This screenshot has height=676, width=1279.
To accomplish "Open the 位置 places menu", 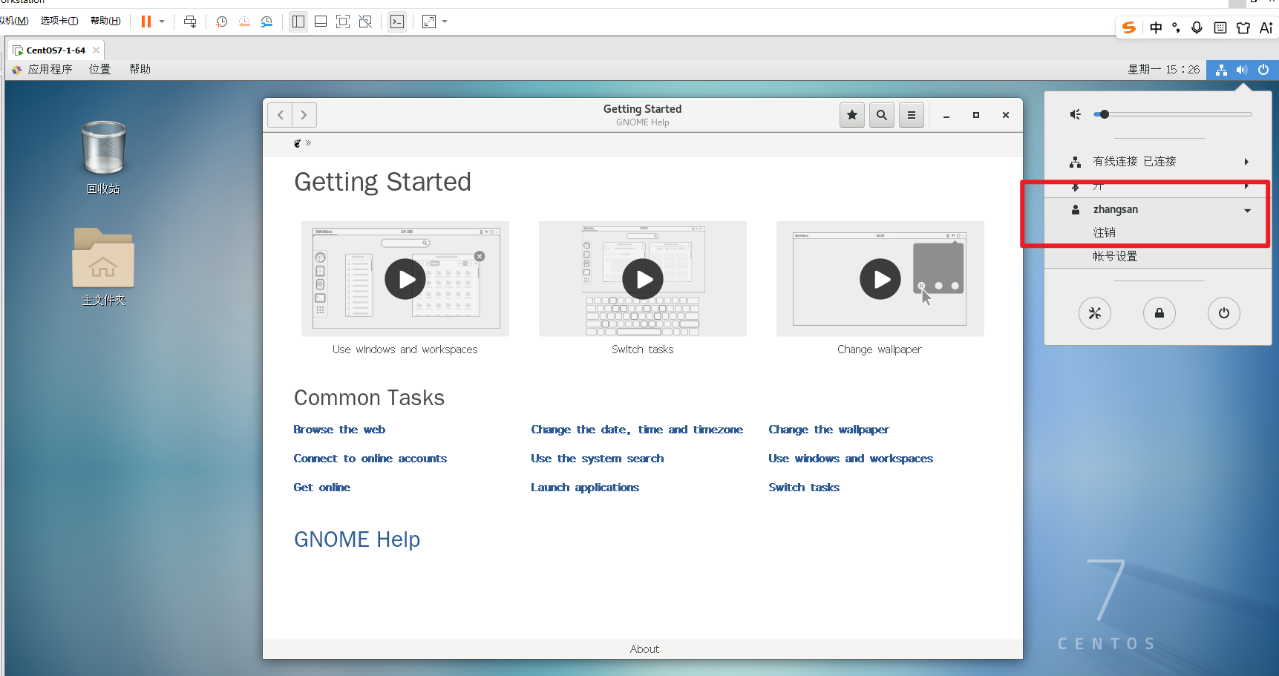I will [99, 69].
